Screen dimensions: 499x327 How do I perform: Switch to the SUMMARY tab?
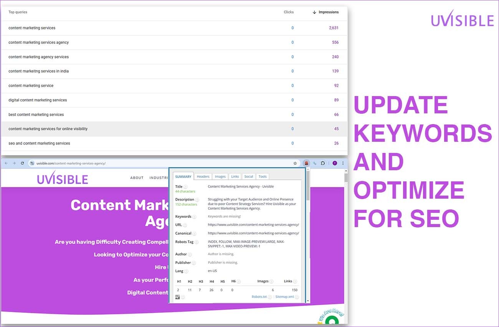(183, 176)
